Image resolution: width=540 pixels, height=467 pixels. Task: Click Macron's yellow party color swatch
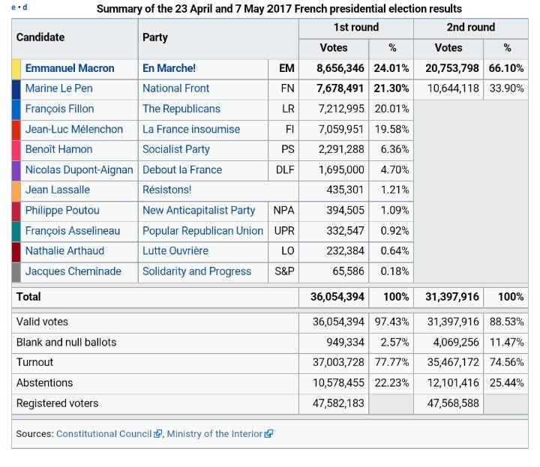click(16, 68)
